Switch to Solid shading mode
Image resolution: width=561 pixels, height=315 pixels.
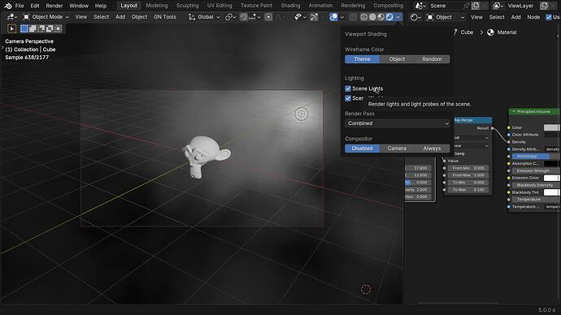tap(372, 17)
